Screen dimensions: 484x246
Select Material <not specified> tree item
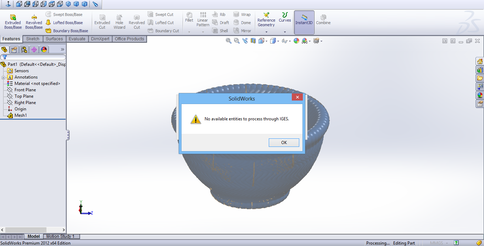(34, 84)
